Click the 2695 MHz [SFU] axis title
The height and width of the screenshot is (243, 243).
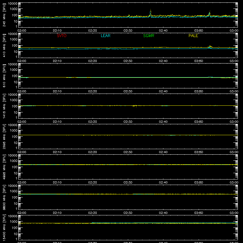[x=4, y=136]
